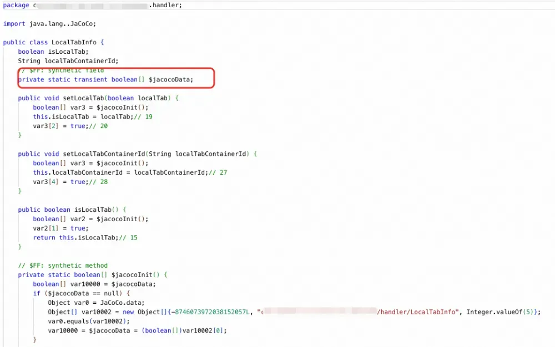
Task: Click 'return this.isLocalTab;// 15' line
Action: [85, 238]
